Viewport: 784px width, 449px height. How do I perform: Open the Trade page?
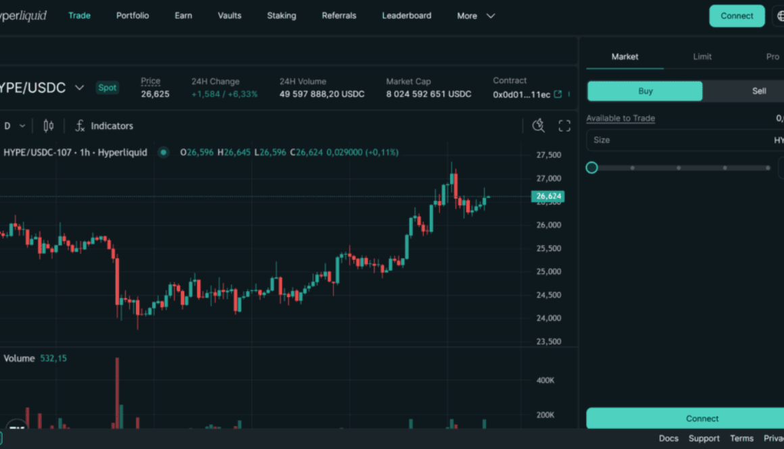pos(79,16)
